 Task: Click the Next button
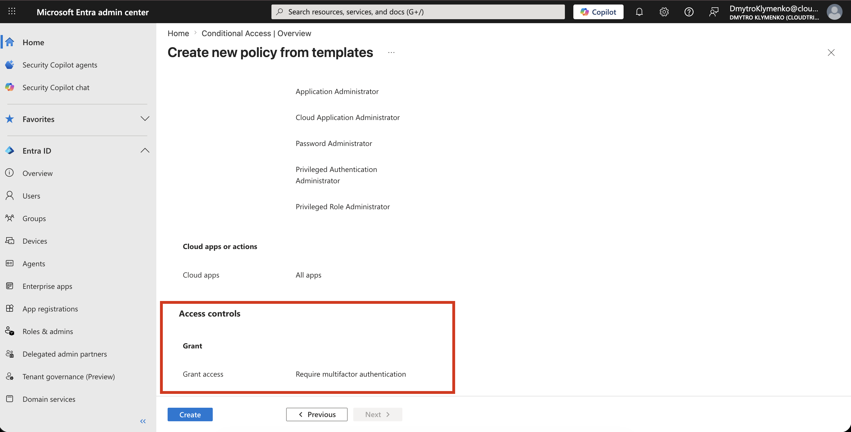pyautogui.click(x=378, y=414)
